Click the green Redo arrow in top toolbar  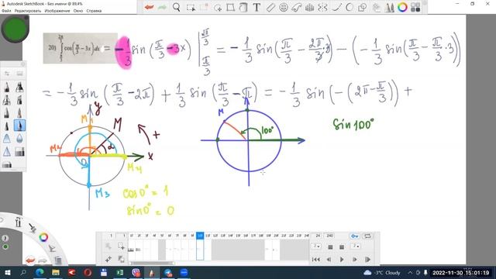(162, 7)
